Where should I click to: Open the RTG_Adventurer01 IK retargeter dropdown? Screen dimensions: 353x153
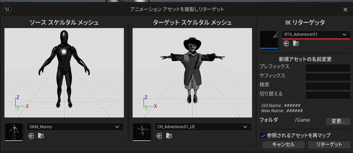click(316, 34)
